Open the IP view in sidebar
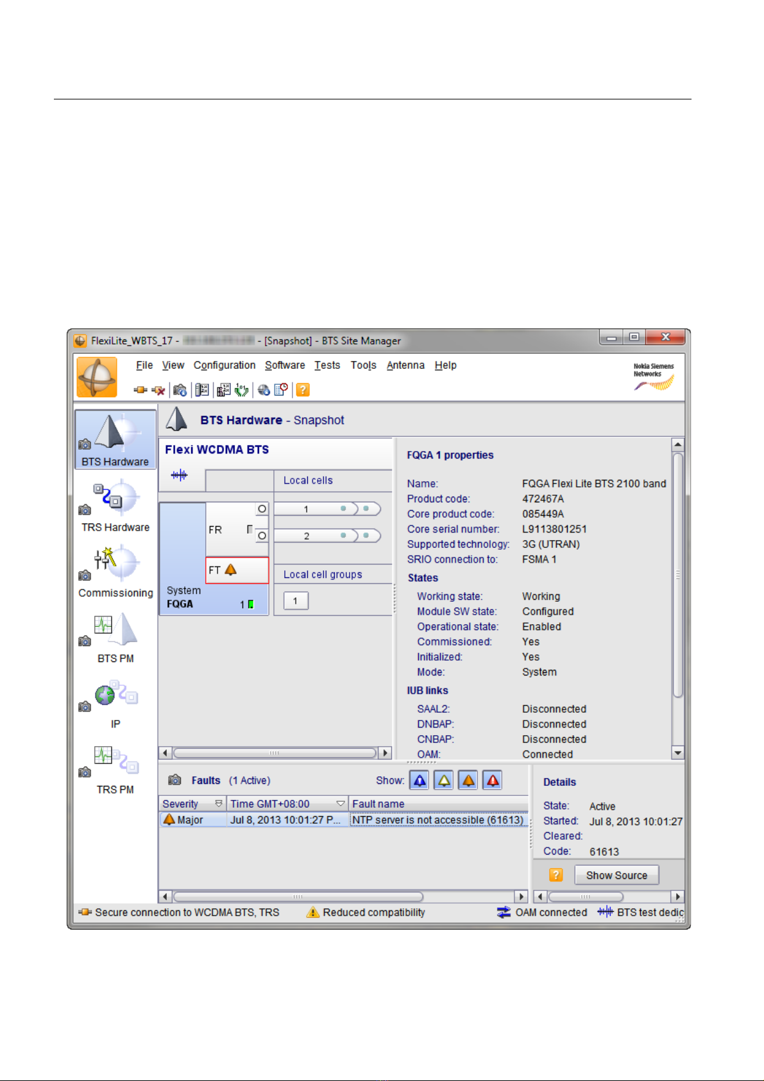 tap(115, 704)
